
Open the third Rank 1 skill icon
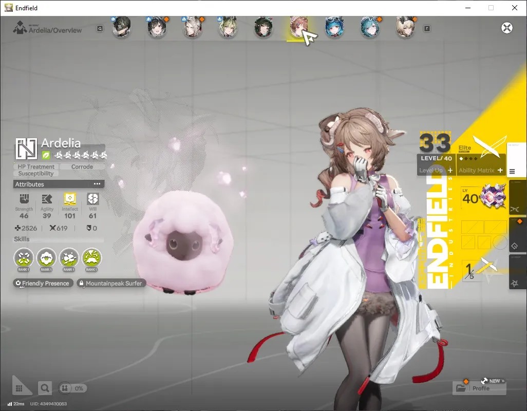pyautogui.click(x=69, y=258)
